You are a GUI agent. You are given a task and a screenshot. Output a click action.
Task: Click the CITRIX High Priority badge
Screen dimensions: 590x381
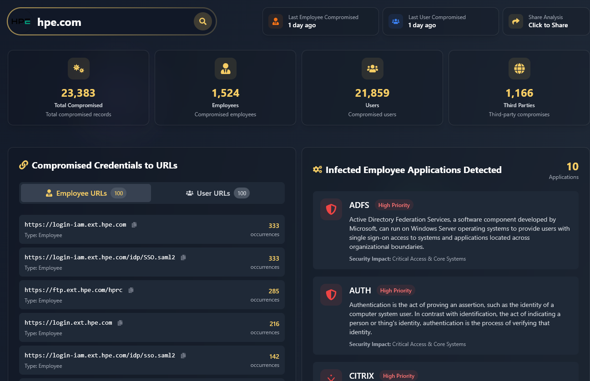point(398,376)
